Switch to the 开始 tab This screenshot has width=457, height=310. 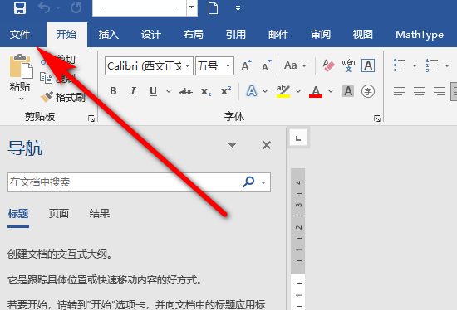click(x=66, y=35)
